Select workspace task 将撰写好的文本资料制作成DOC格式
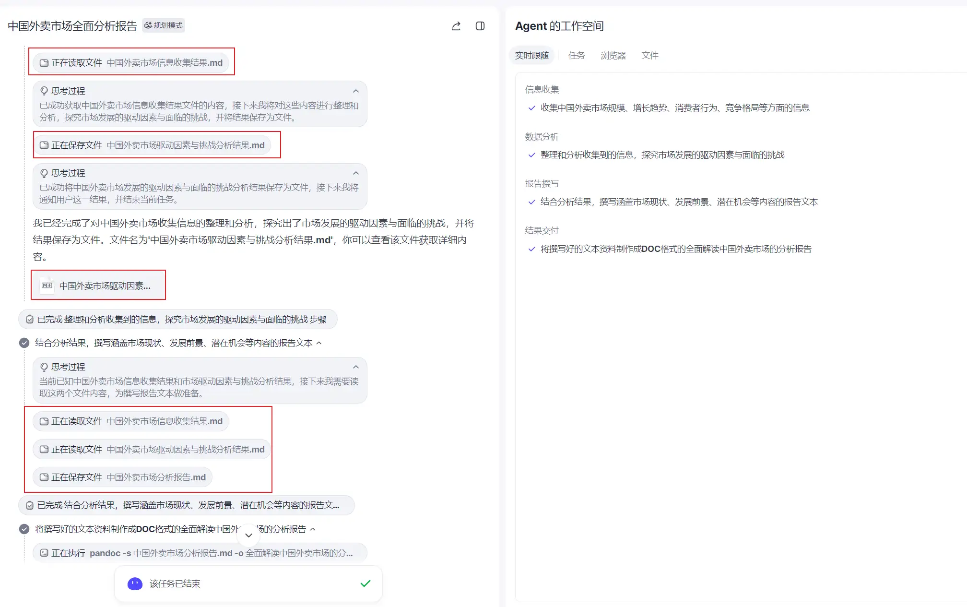Screen dimensions: 967x607 (x=676, y=249)
